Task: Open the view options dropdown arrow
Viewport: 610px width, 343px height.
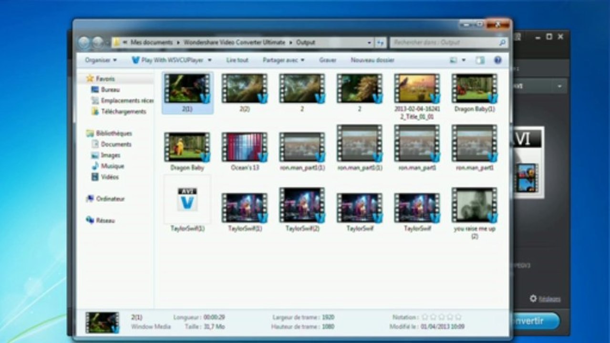Action: [x=464, y=61]
